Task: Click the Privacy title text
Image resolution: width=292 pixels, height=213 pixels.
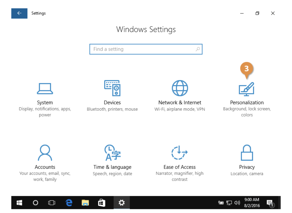Action: point(247,167)
